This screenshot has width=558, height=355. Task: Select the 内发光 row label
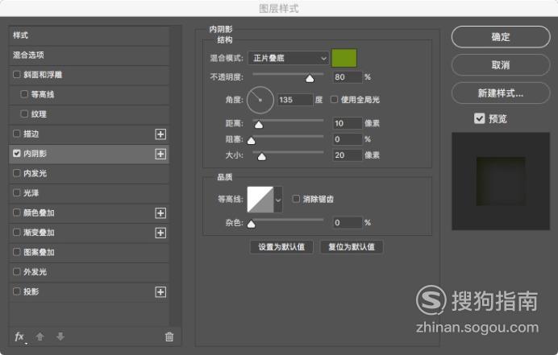35,173
